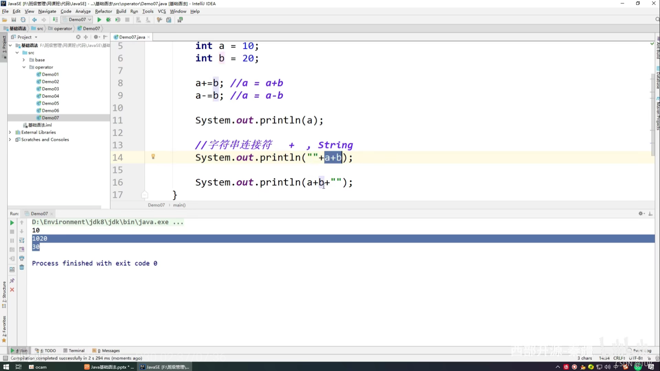Rerun Demo07 in the Run panel
Viewport: 660px width, 371px height.
pos(12,223)
